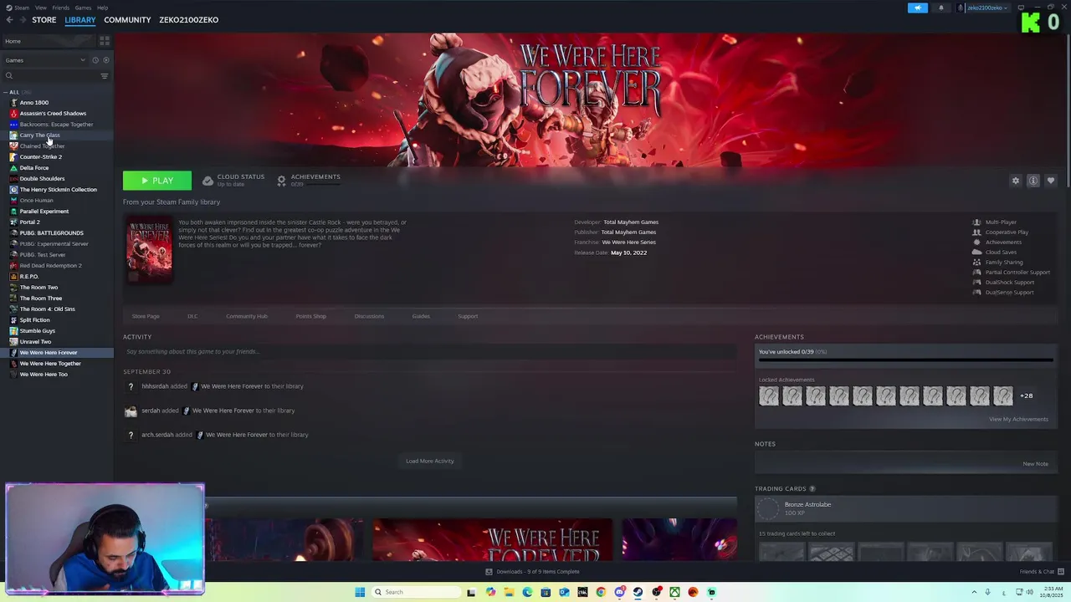Select Red Dead Redemption 2 in the library
This screenshot has width=1071, height=602.
pos(50,266)
